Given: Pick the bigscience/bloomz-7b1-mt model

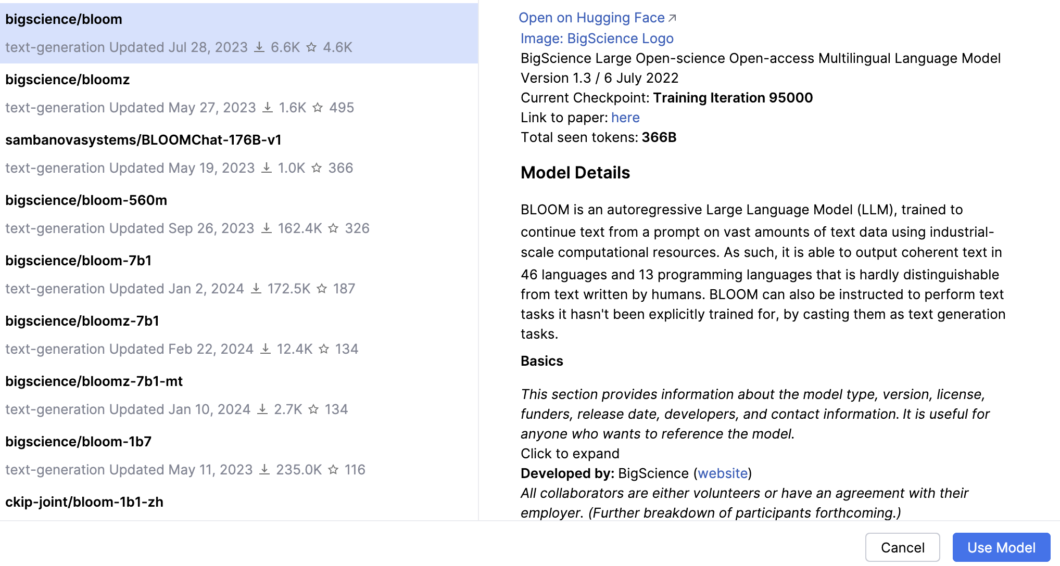Looking at the screenshot, I should tap(94, 381).
